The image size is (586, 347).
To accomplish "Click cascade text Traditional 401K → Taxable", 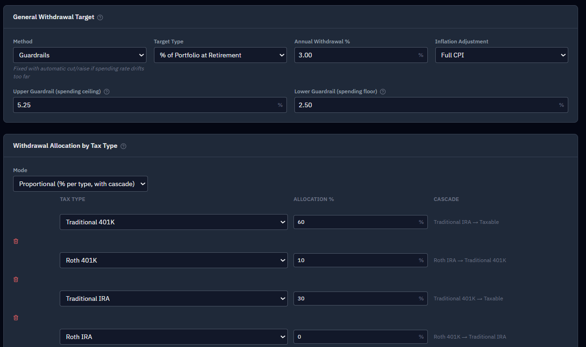I will [468, 298].
